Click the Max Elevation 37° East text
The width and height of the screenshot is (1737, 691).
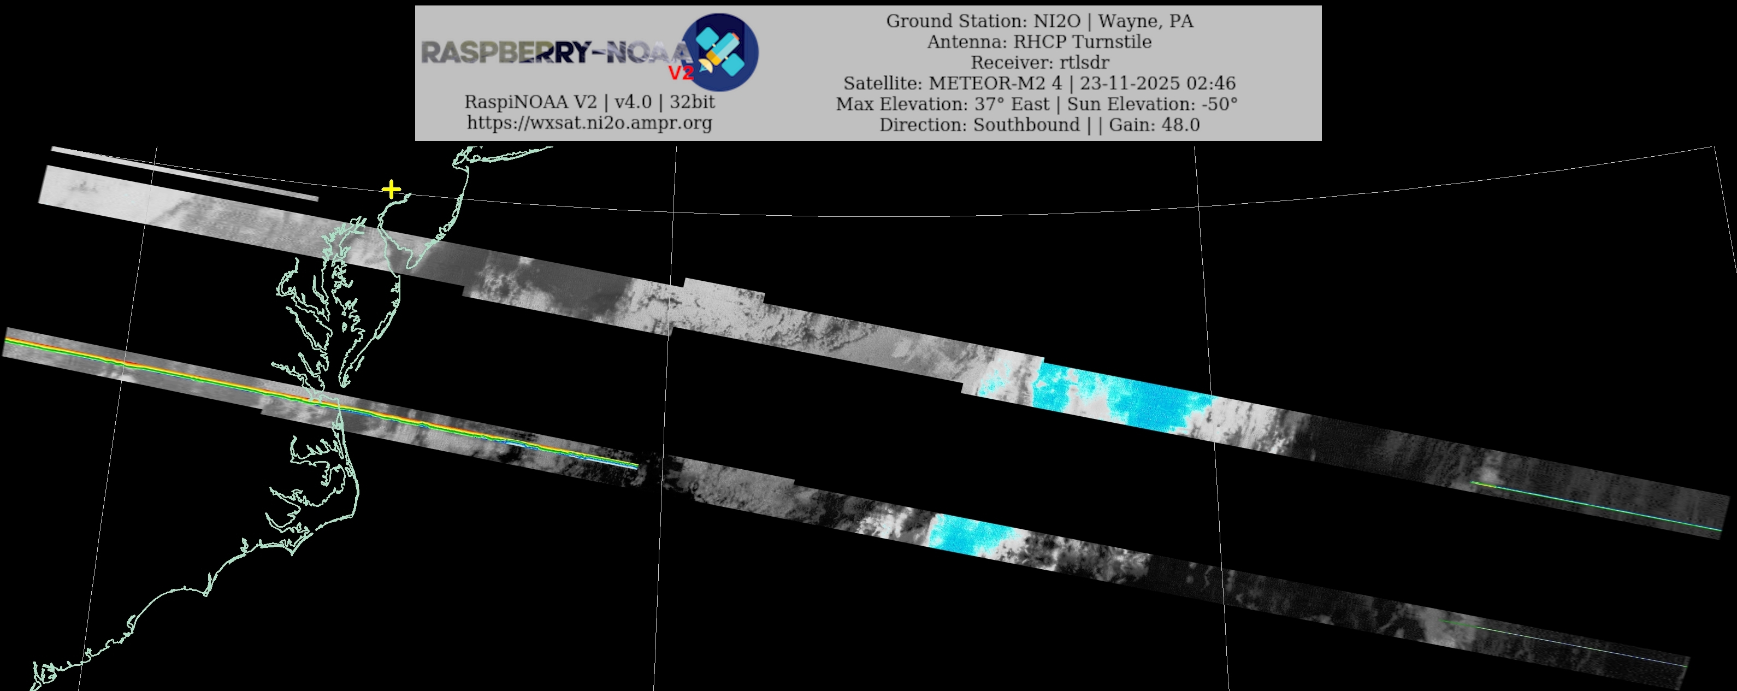pos(944,104)
